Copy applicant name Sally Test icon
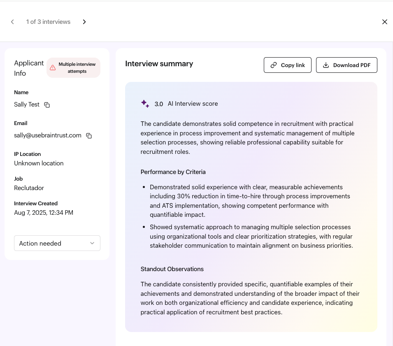393x346 pixels. click(47, 105)
